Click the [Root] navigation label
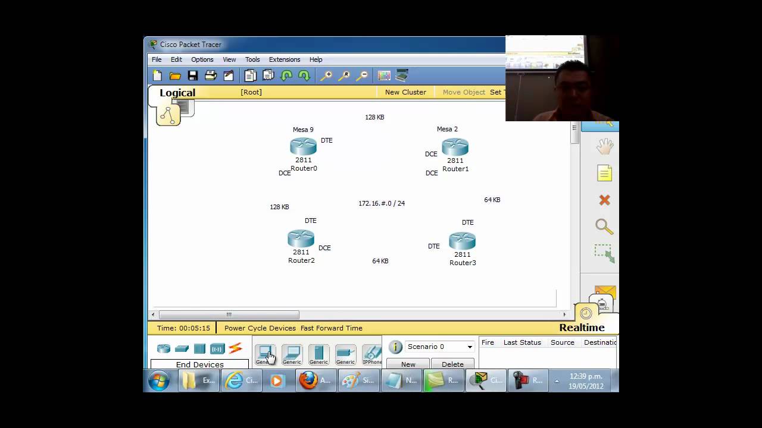 tap(251, 92)
